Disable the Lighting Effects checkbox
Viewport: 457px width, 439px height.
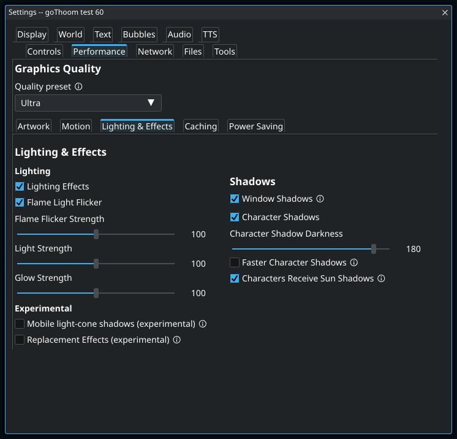20,186
